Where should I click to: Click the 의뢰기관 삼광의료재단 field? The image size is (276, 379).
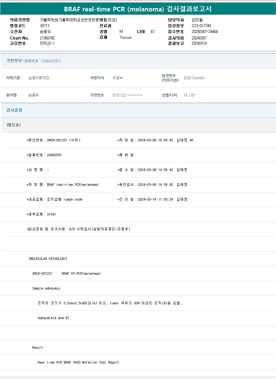[39, 78]
